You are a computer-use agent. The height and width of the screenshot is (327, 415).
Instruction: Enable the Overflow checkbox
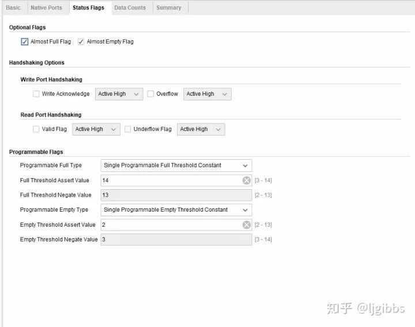click(150, 94)
